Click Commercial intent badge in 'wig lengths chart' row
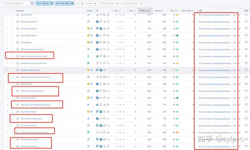 (88, 35)
